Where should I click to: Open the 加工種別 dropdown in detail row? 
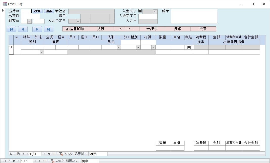(138, 47)
